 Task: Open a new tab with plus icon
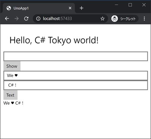82,8
